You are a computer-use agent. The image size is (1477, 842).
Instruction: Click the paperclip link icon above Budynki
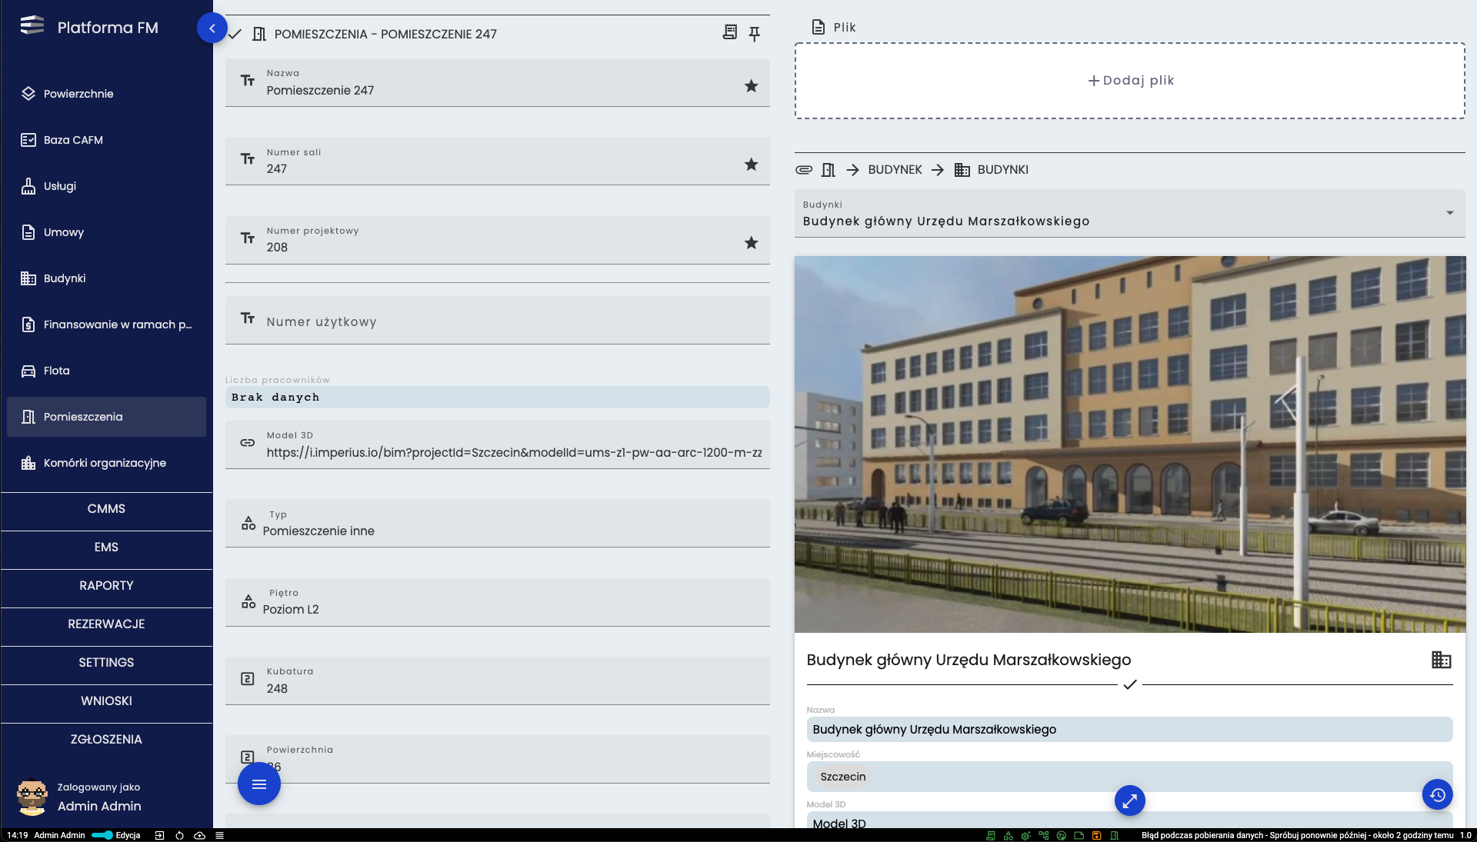pyautogui.click(x=804, y=170)
